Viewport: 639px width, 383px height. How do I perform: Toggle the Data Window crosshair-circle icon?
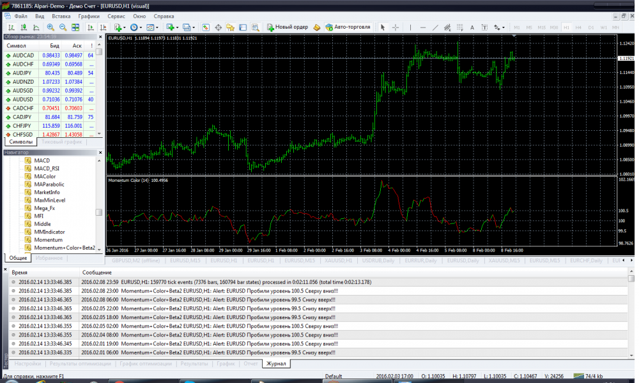click(x=218, y=27)
